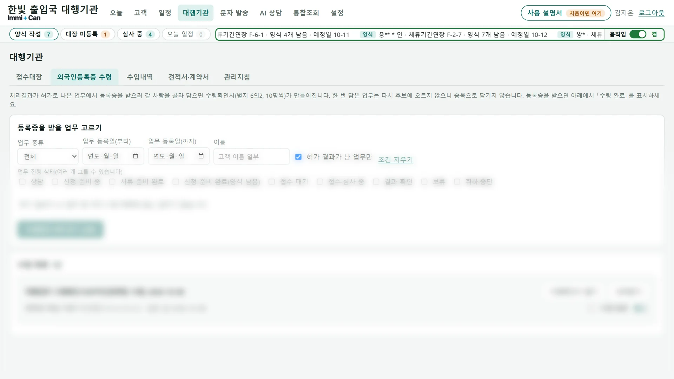
Task: Click the 양식 작성 7 status chip
Action: pyautogui.click(x=34, y=34)
